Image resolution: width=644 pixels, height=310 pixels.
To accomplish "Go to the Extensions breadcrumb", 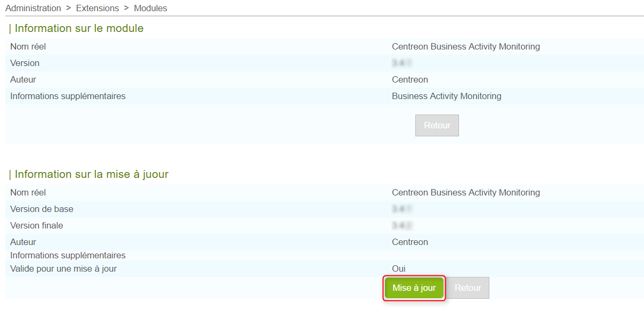I will 98,8.
